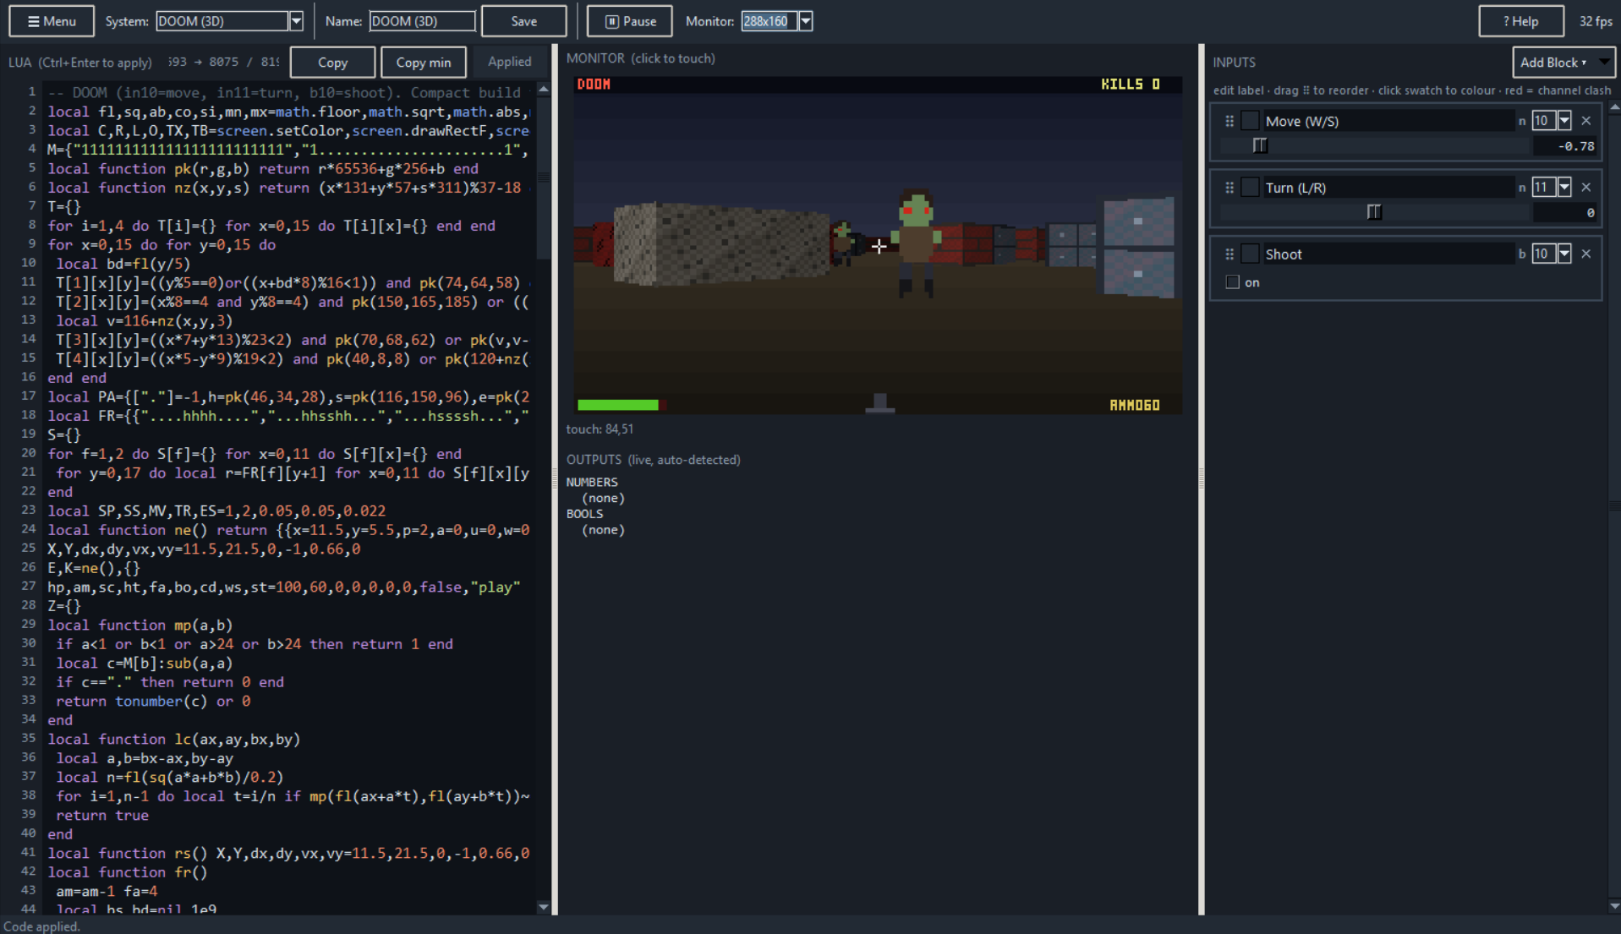Open the Monitor size dropdown arrow
1621x934 pixels.
806,21
